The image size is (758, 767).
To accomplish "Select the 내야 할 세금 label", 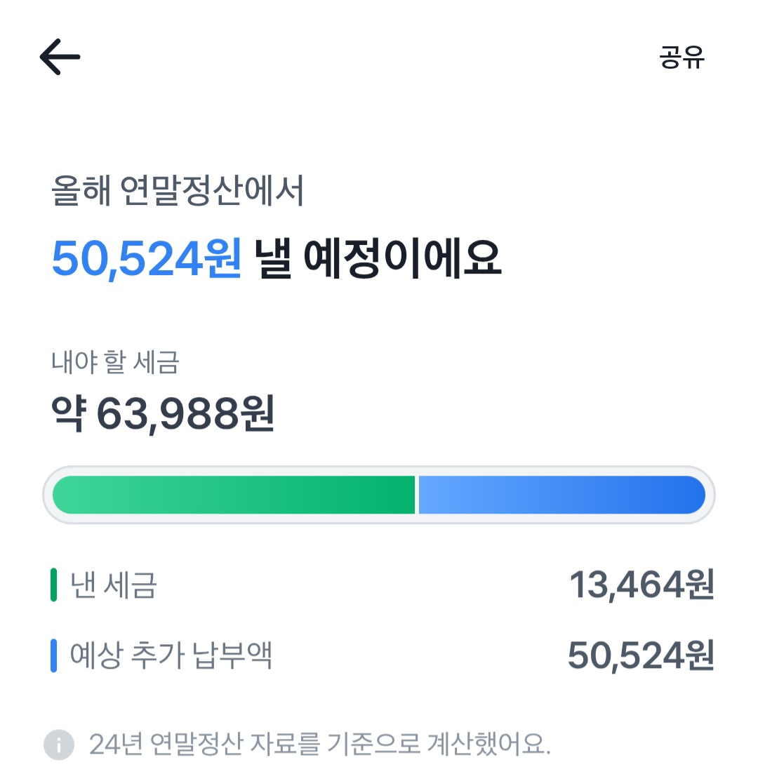I will pos(116,363).
